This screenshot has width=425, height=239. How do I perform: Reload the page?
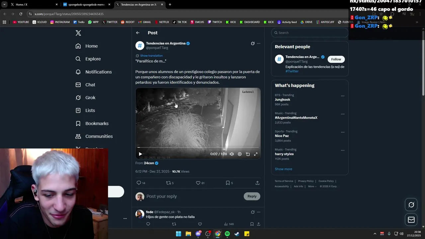point(21,14)
